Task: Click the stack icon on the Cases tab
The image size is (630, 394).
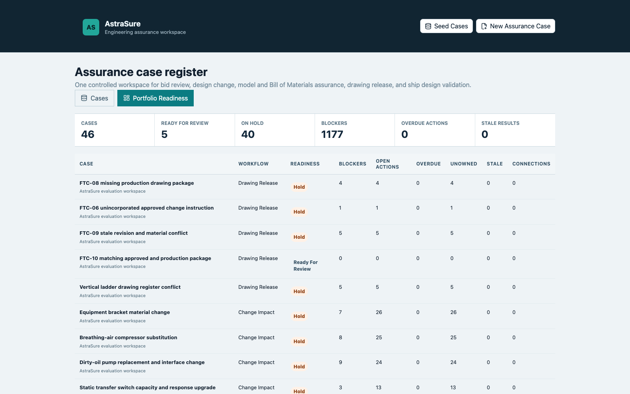Action: 84,98
